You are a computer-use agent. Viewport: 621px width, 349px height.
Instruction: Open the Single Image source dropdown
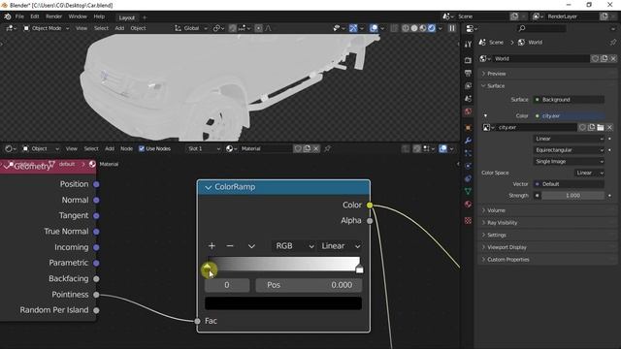[x=569, y=162]
